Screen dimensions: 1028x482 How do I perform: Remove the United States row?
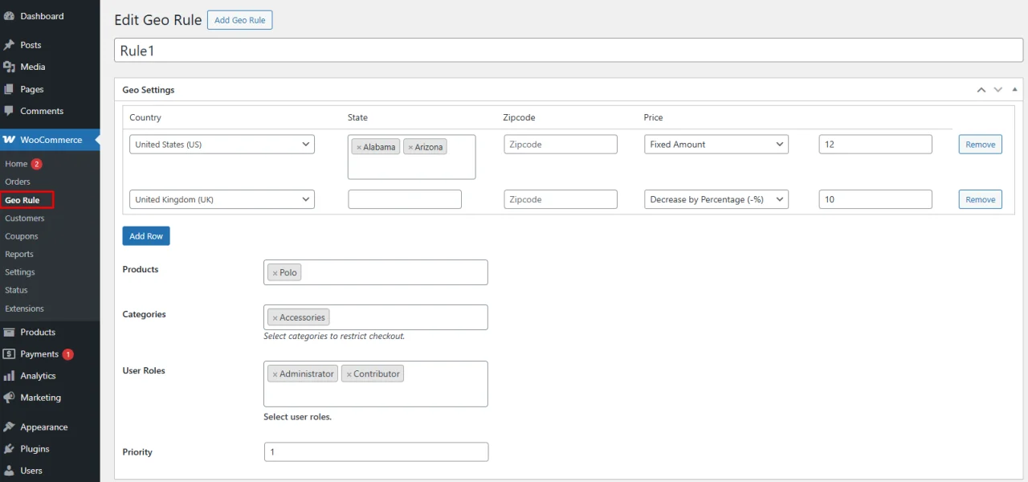point(981,145)
